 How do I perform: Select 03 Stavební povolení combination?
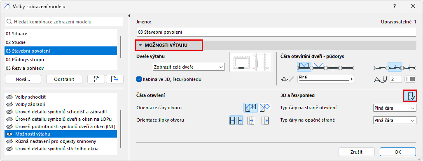coord(61,51)
